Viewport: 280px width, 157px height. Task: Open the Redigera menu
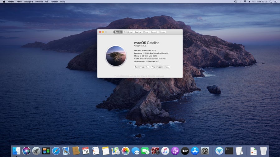(29, 2)
